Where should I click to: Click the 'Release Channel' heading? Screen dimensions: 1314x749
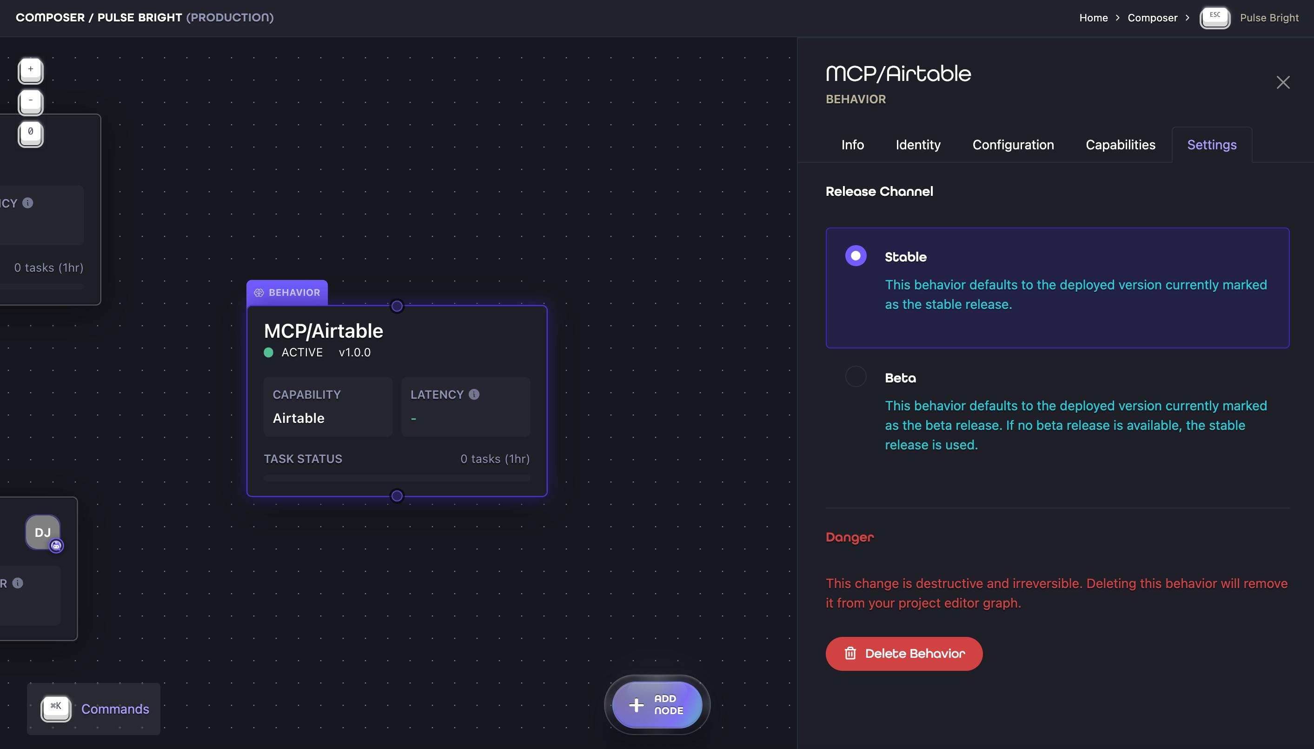click(x=879, y=191)
